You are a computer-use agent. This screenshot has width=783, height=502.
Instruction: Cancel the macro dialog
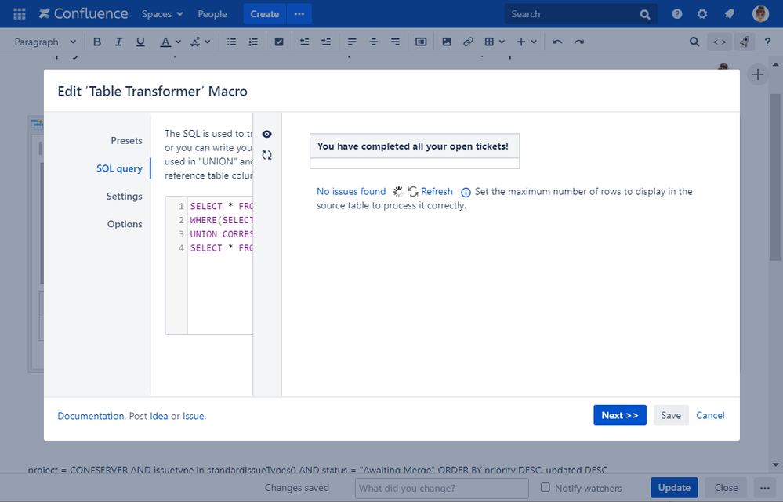[x=710, y=415]
